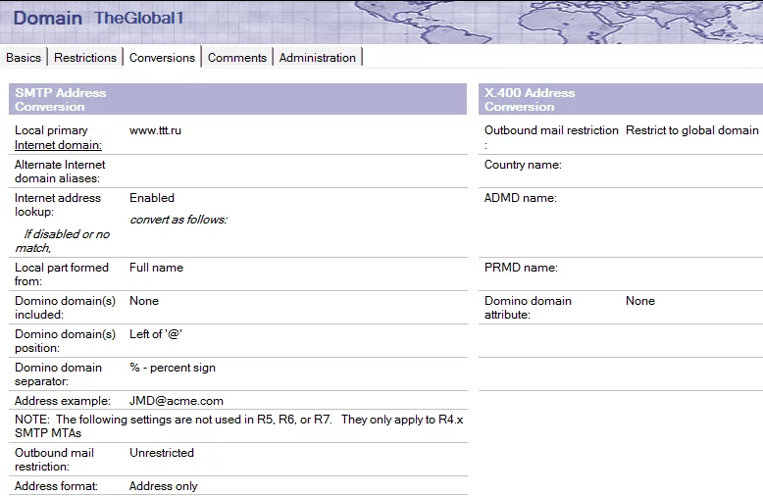Select the Full name local part value
Screen dimensions: 763x496
click(x=156, y=268)
